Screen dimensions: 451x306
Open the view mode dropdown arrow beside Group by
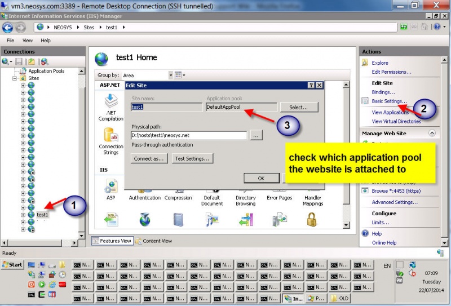pos(184,76)
